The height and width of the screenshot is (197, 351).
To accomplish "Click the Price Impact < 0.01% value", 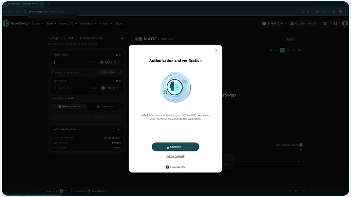I will click(x=116, y=148).
